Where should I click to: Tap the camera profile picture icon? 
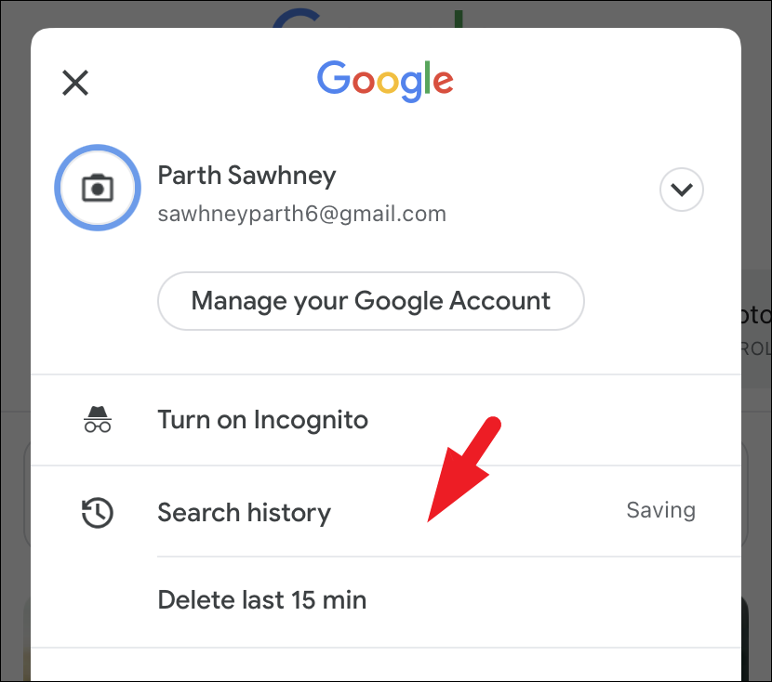[98, 188]
